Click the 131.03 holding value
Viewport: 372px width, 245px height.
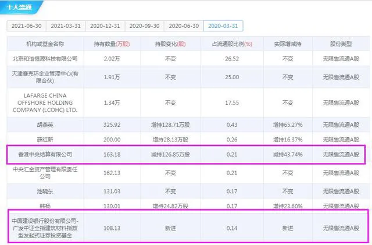[112, 191]
